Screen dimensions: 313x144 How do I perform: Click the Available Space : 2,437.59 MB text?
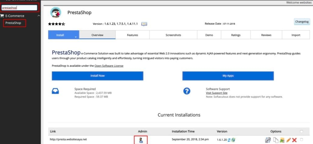[93, 93]
